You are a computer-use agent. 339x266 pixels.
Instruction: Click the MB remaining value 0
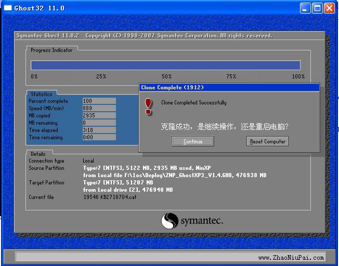point(99,123)
